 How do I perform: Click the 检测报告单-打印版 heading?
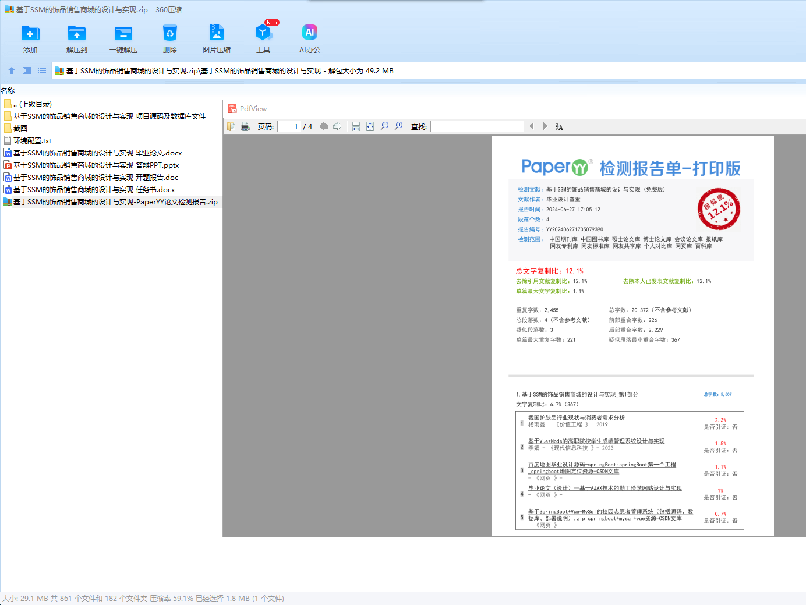tap(670, 168)
